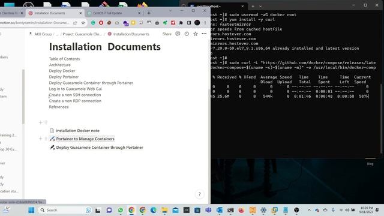384x216 pixels.
Task: Jump to Log in to Guacamole Web Gui
Action: pos(76,89)
